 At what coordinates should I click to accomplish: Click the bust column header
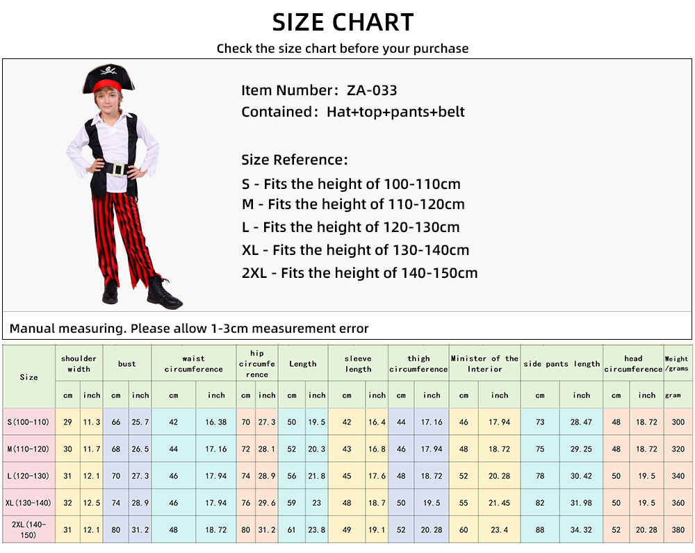pyautogui.click(x=126, y=364)
